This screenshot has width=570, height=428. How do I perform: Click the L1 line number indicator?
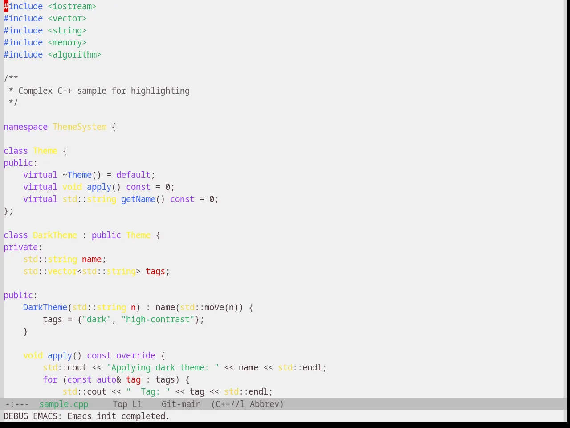pyautogui.click(x=137, y=404)
